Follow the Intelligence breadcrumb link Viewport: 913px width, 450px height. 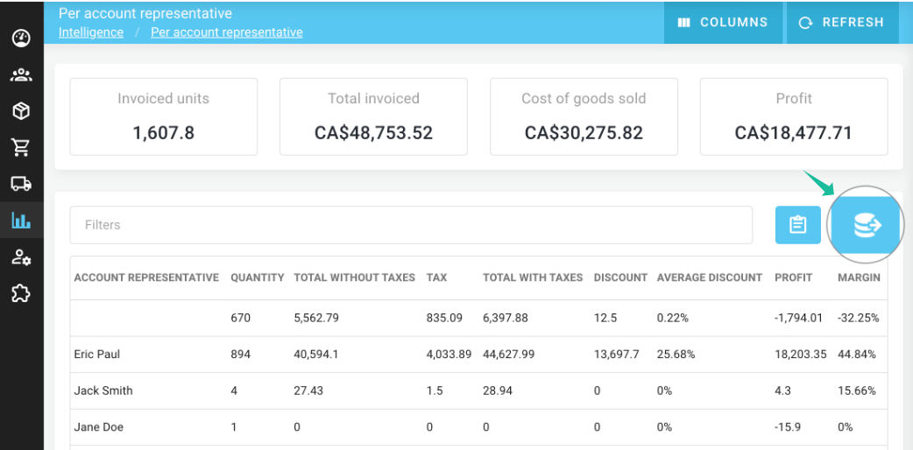pyautogui.click(x=91, y=32)
